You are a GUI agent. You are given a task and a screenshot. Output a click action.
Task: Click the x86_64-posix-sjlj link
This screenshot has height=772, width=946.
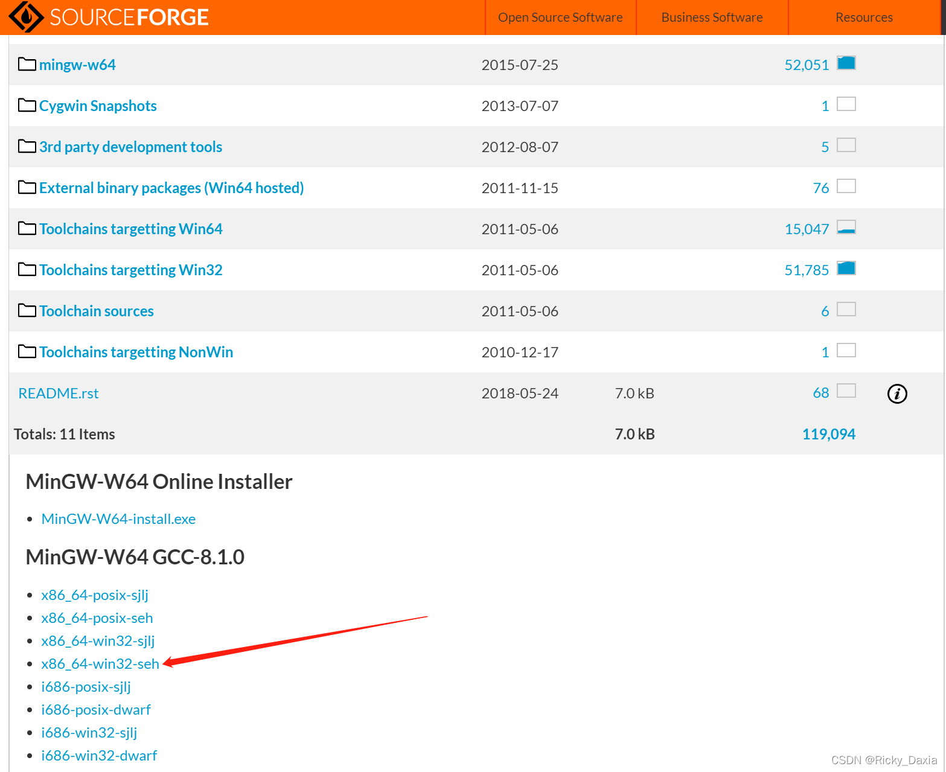pos(95,595)
